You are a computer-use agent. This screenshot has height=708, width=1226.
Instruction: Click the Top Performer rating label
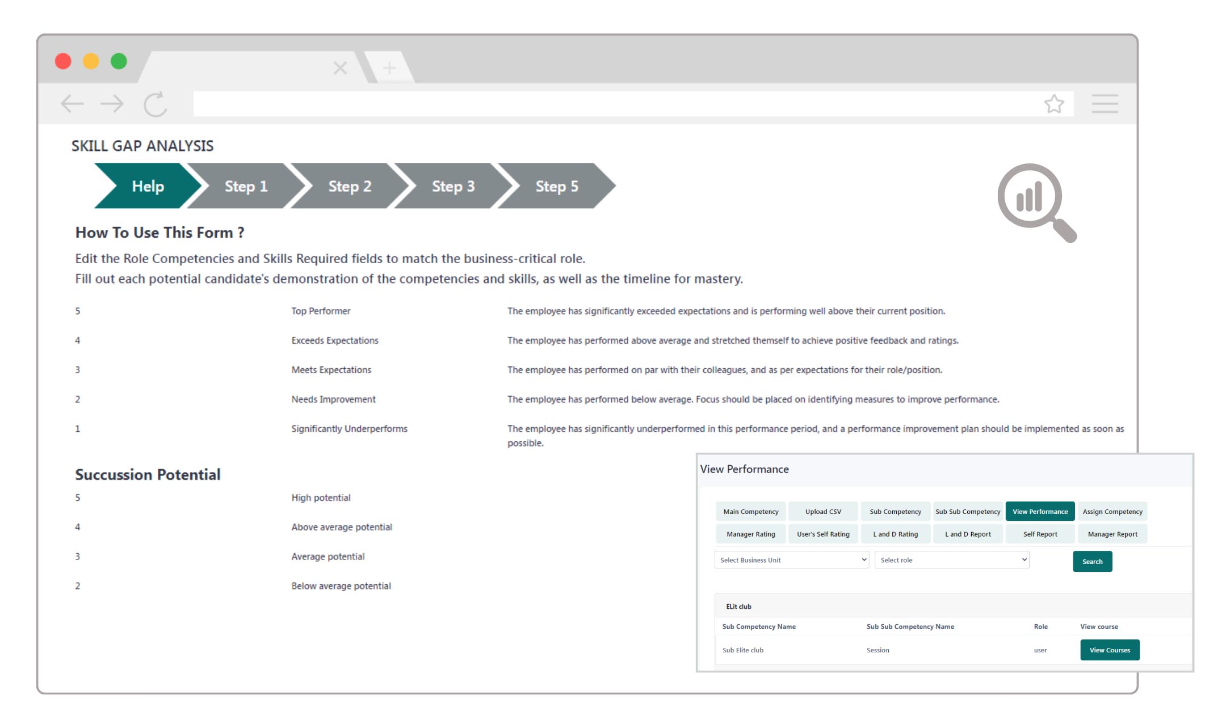(x=321, y=311)
